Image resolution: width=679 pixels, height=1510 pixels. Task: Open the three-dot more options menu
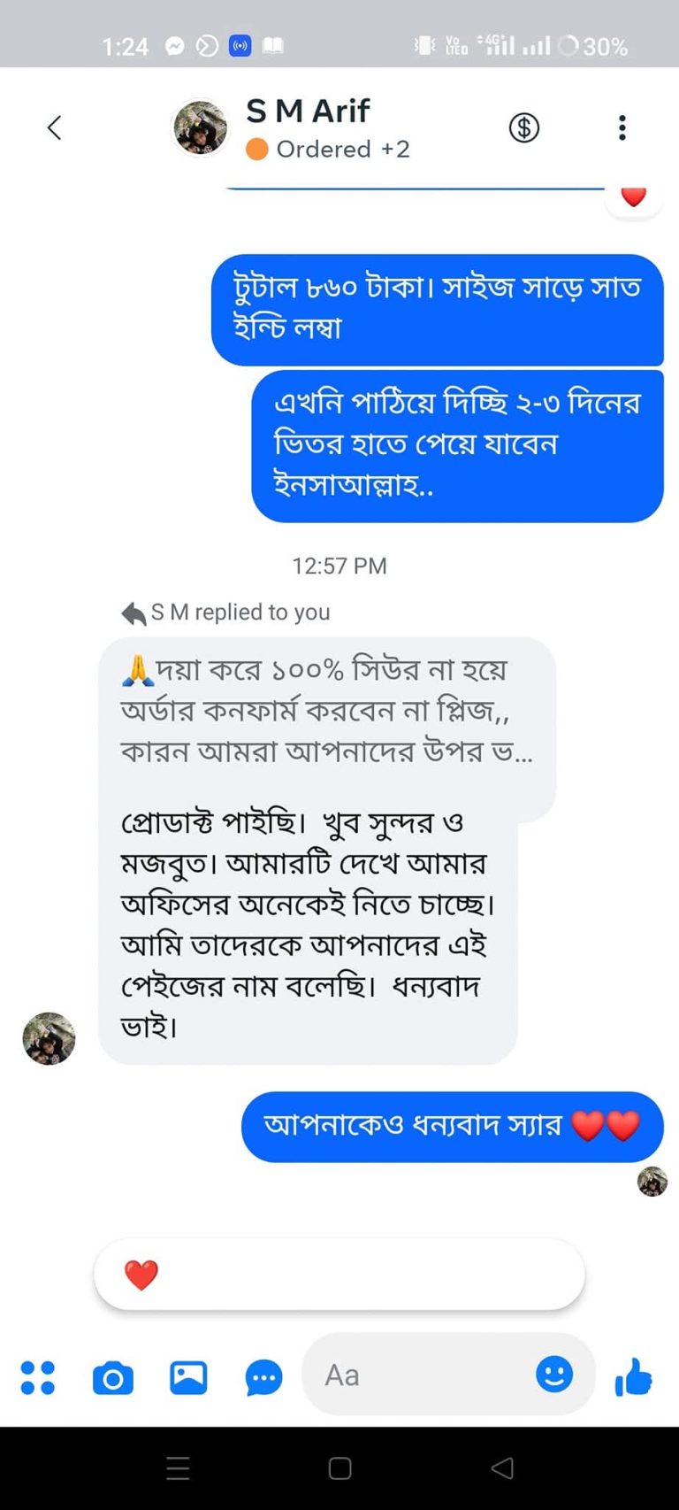click(x=622, y=128)
